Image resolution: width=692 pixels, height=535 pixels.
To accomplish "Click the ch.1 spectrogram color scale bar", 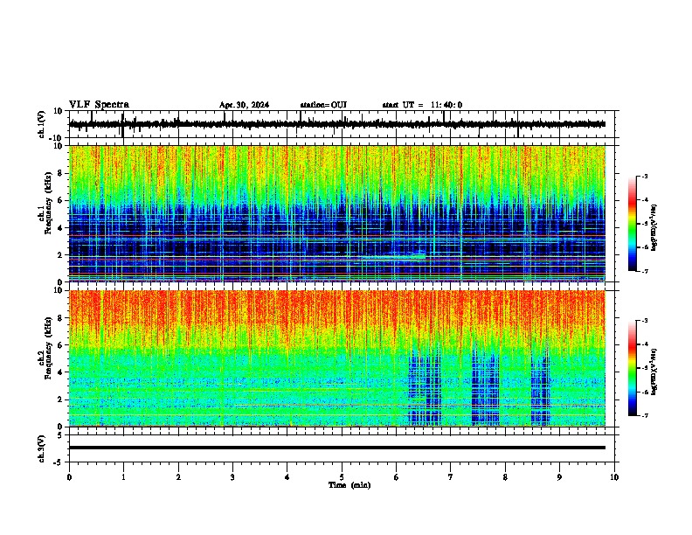I will (x=632, y=224).
